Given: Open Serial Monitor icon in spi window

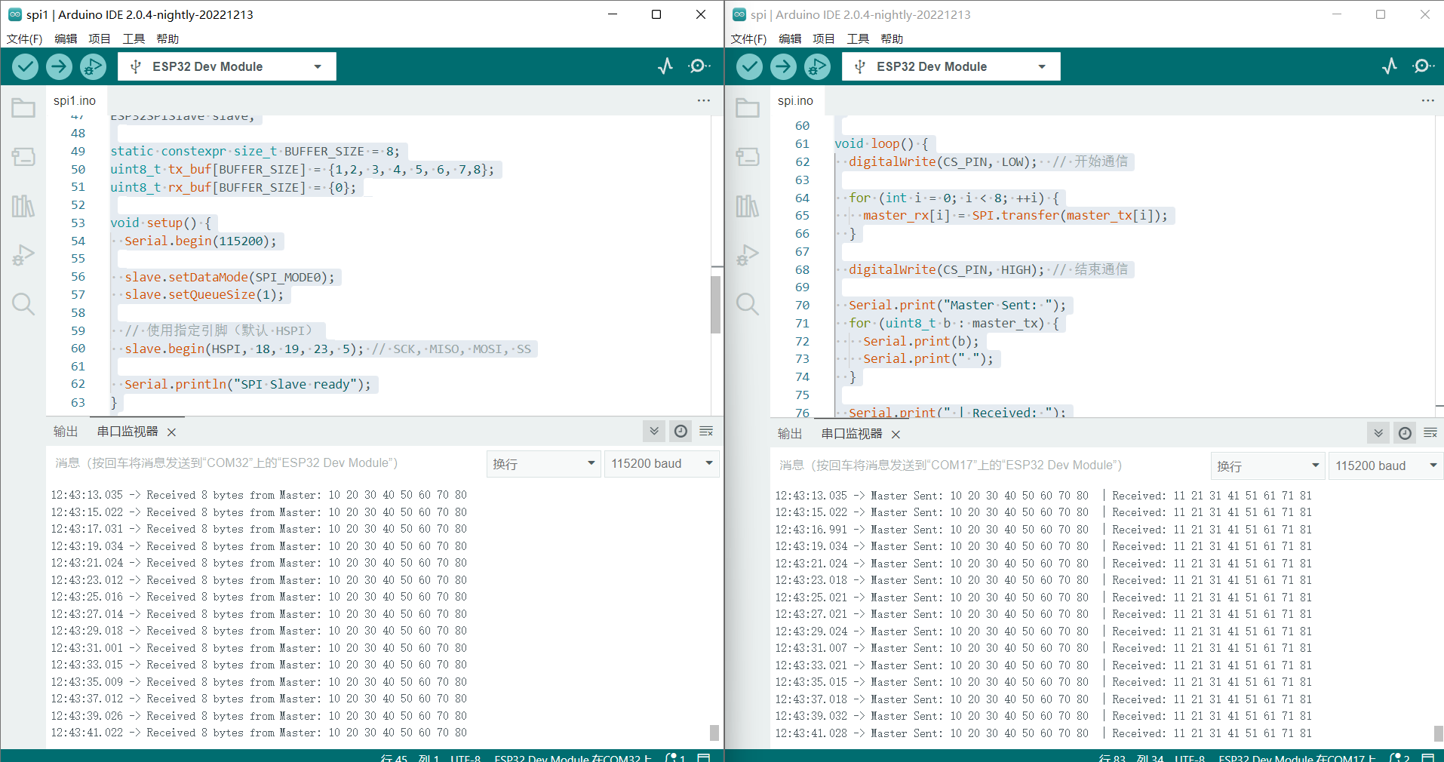Looking at the screenshot, I should tap(1423, 66).
